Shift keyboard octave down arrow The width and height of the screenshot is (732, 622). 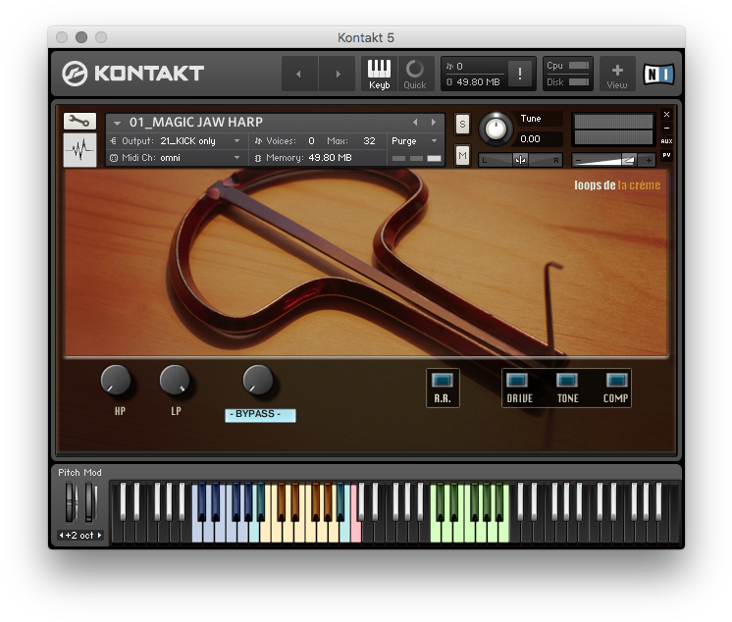(61, 536)
